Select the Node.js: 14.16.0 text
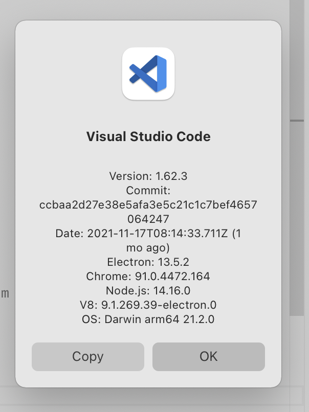Image resolution: width=309 pixels, height=412 pixels. (x=148, y=289)
